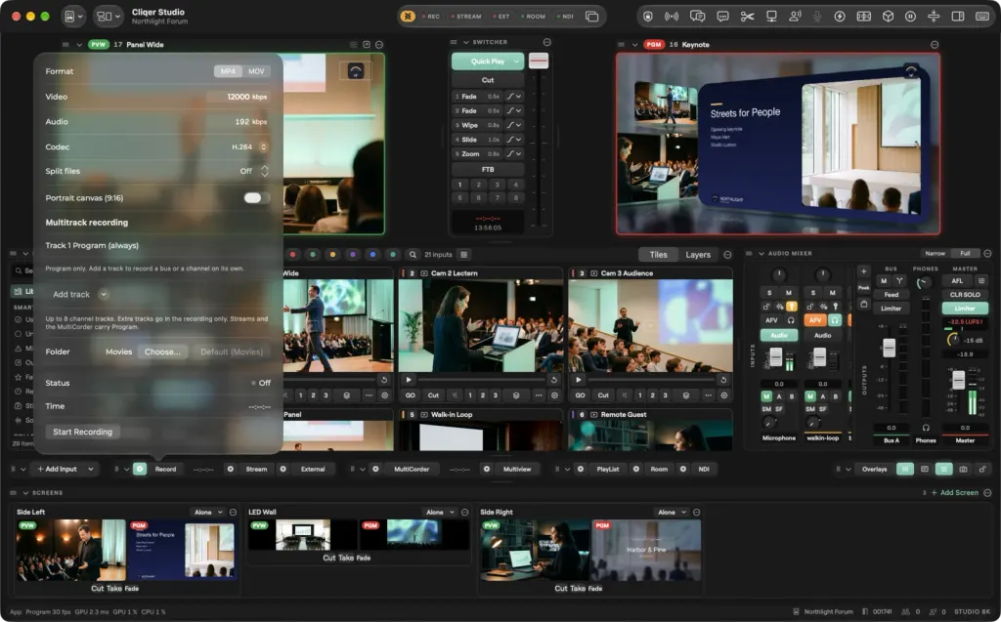The height and width of the screenshot is (622, 1001).
Task: Click the orange Cliqer logo button
Action: (408, 17)
